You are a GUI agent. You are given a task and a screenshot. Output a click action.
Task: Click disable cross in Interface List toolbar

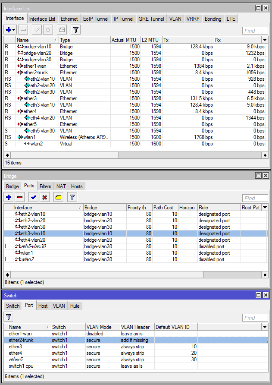pos(48,30)
